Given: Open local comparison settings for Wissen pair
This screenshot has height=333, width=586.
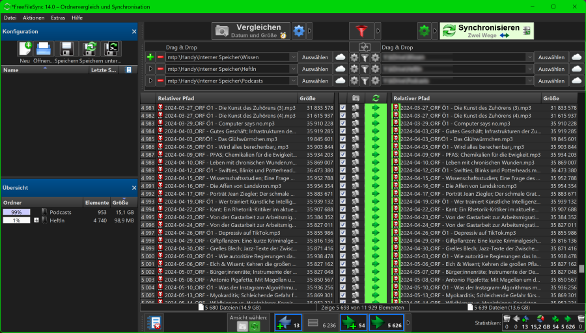Looking at the screenshot, I should point(354,57).
